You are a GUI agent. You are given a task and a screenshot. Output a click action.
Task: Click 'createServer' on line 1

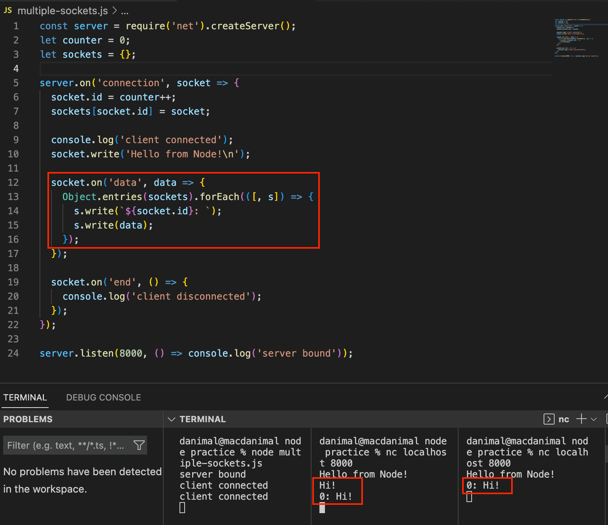[x=245, y=26]
